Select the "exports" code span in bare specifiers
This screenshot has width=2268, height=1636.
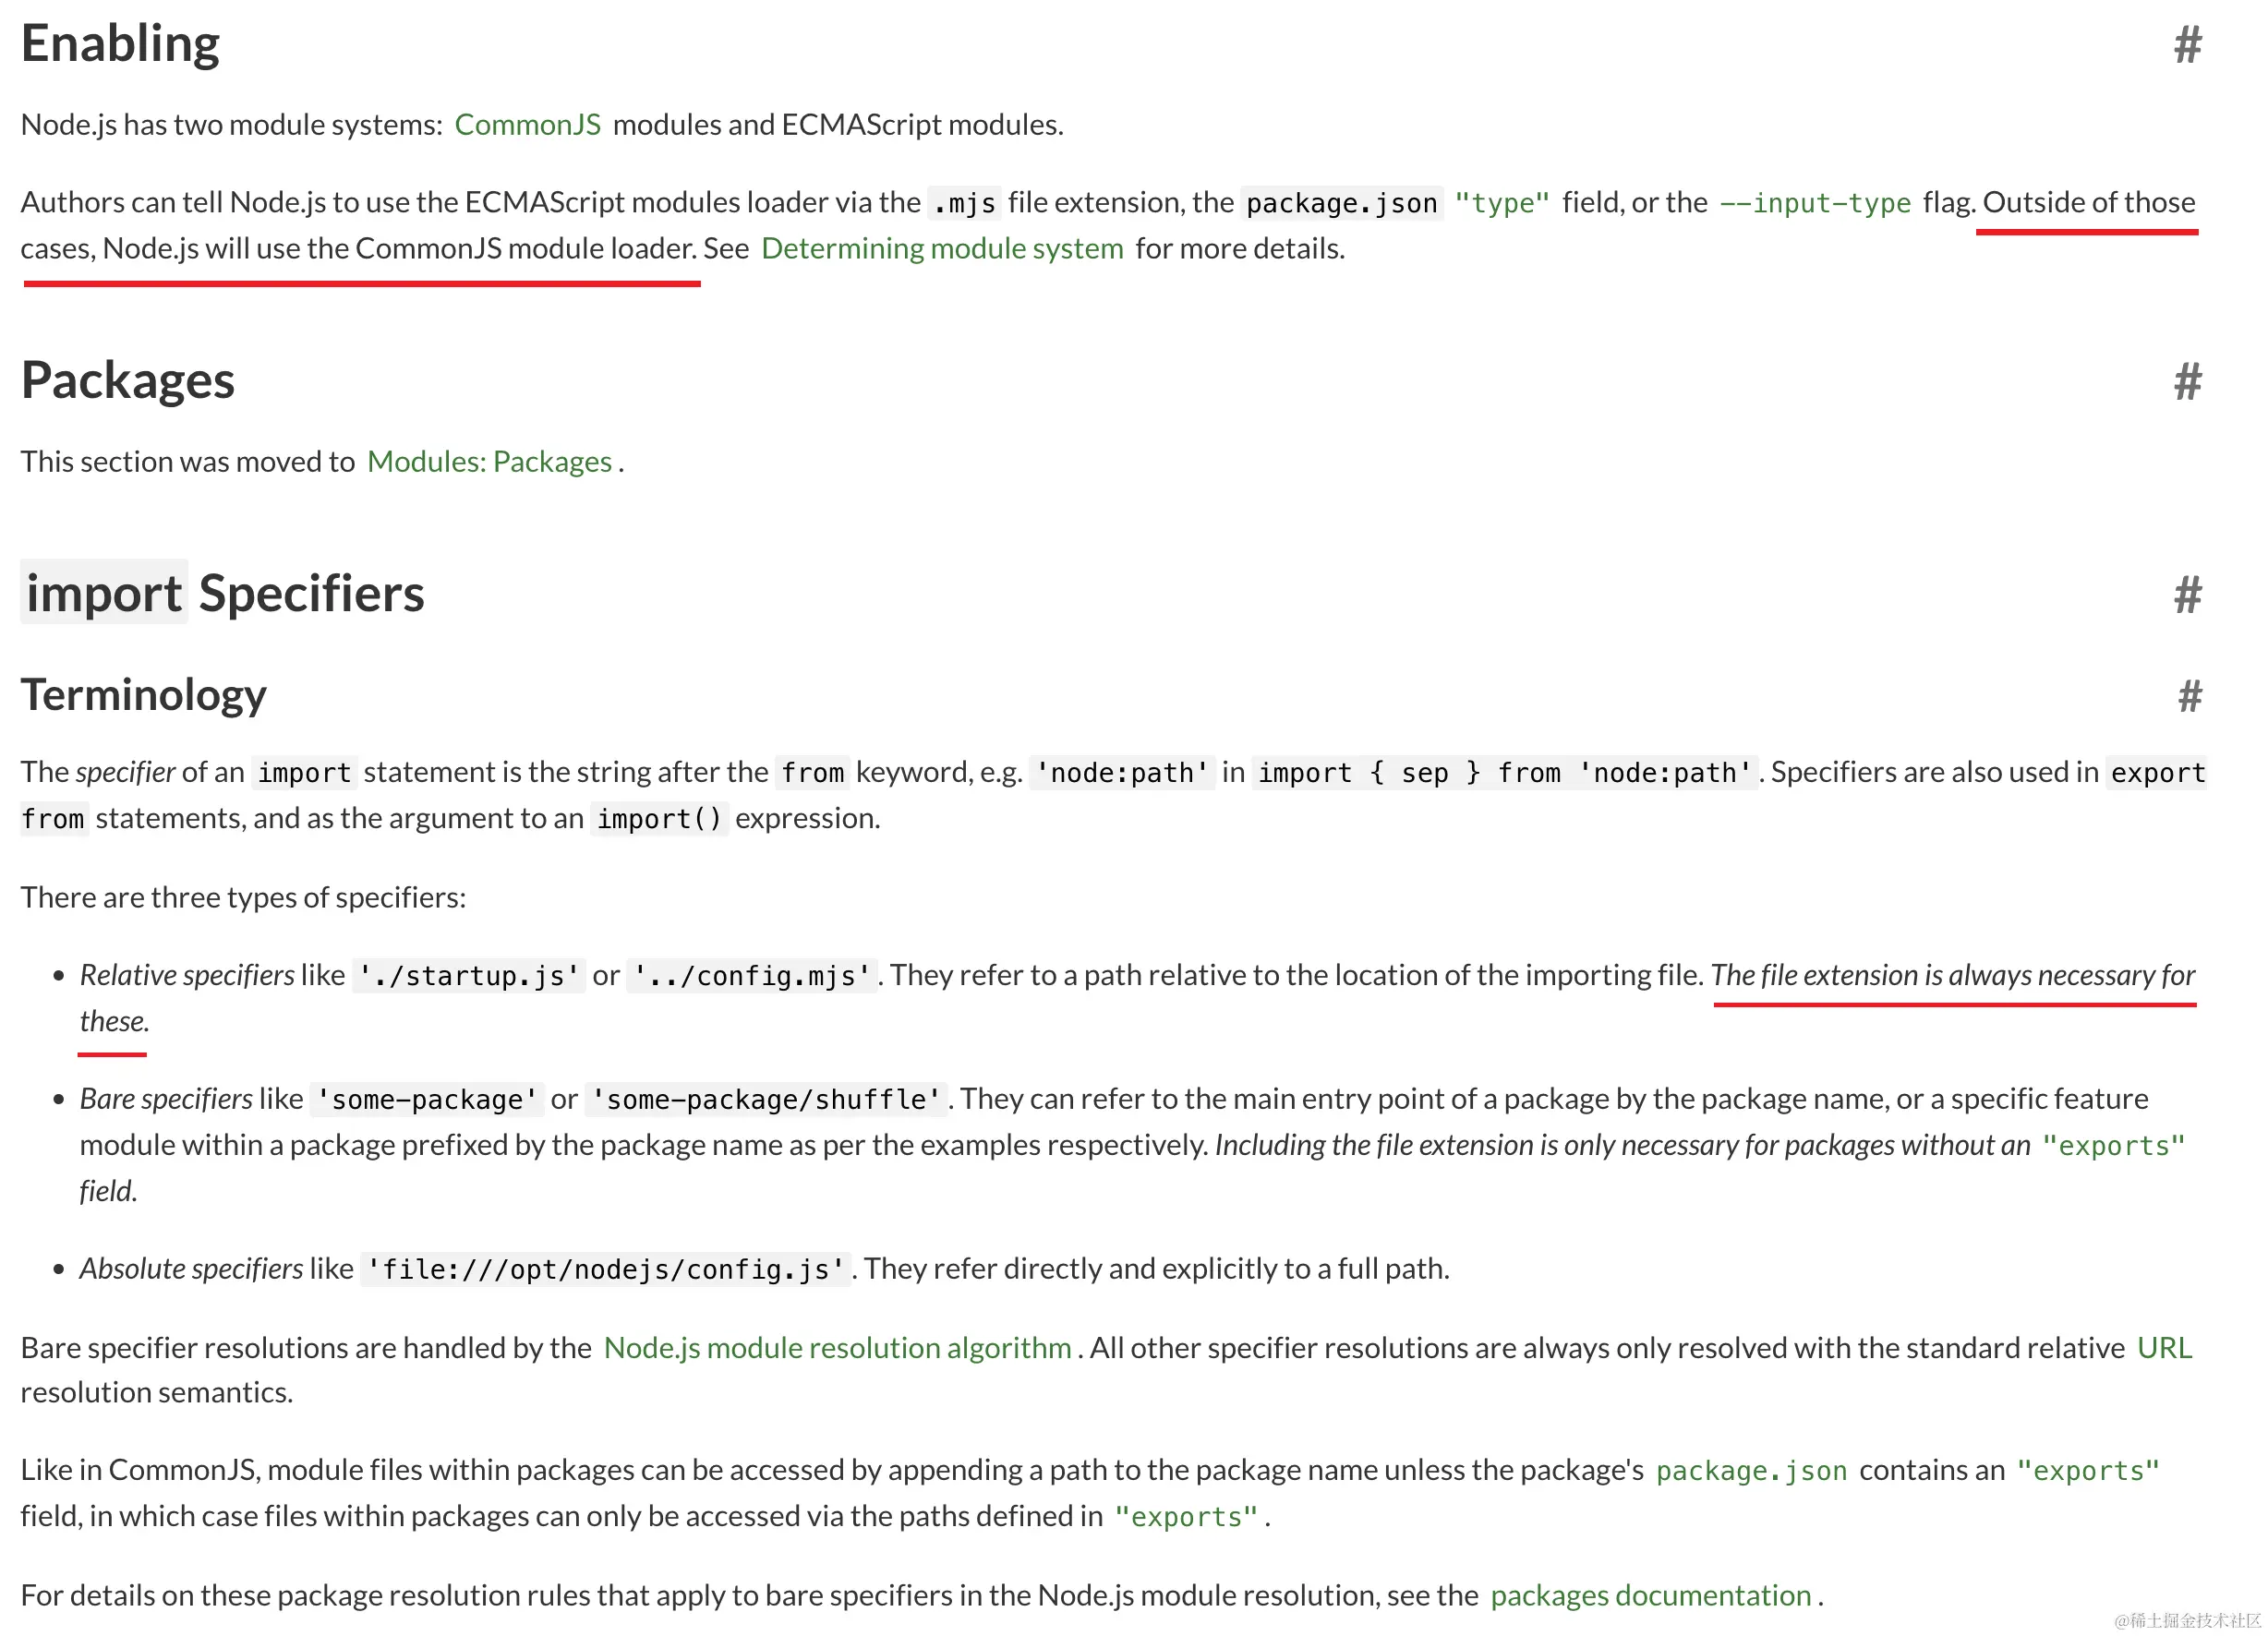pyautogui.click(x=2113, y=1145)
